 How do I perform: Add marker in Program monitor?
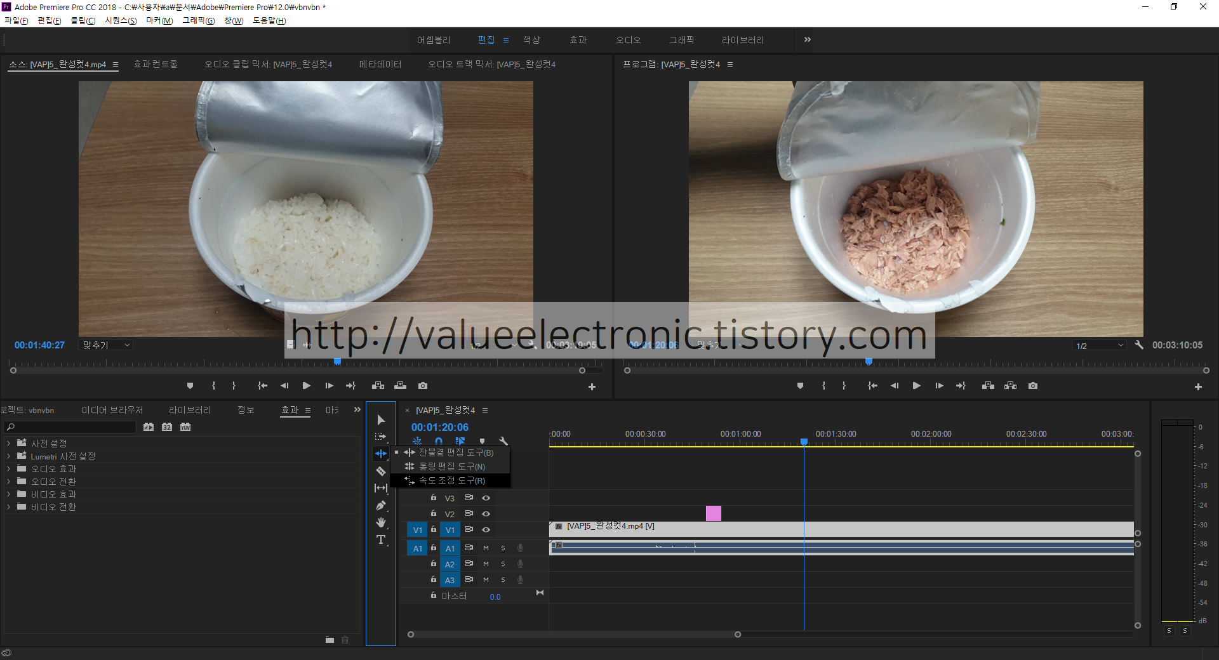800,386
